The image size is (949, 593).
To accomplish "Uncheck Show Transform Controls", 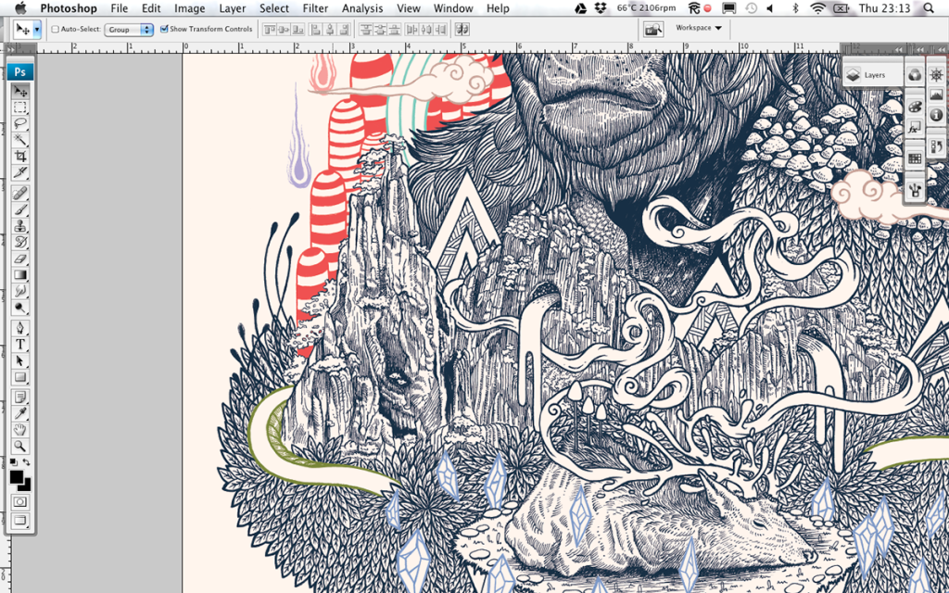I will tap(164, 30).
